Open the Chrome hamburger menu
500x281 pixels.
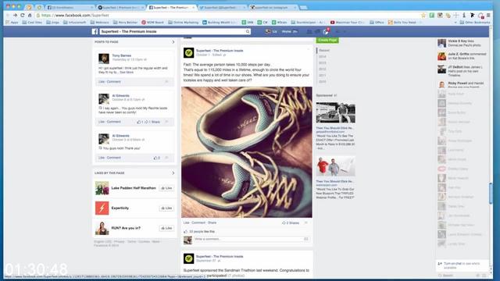click(488, 15)
